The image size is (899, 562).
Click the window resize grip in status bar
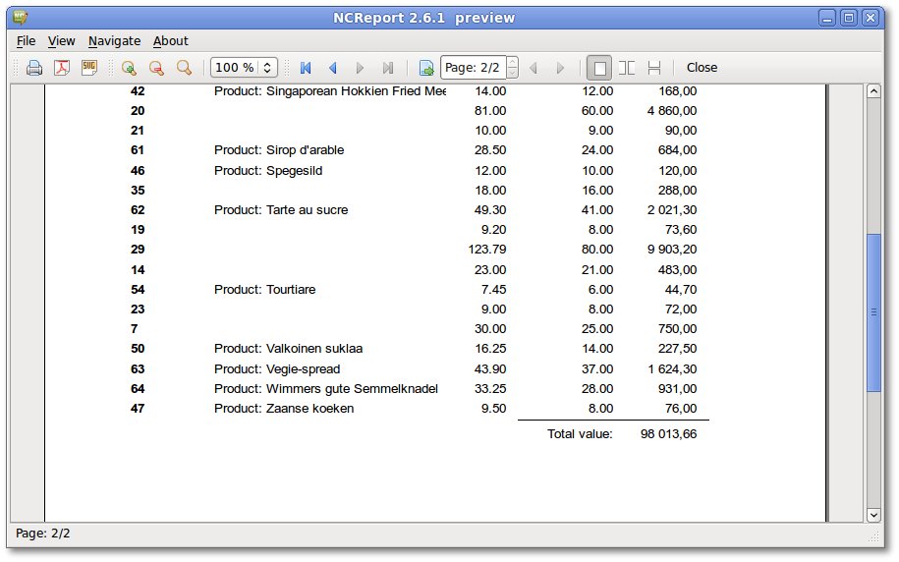click(x=873, y=536)
